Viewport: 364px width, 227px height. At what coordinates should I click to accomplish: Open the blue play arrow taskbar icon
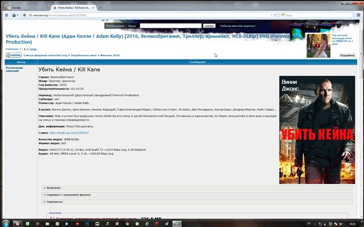click(67, 224)
